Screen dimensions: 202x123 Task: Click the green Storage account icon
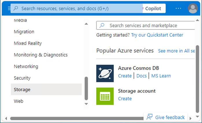tap(105, 96)
